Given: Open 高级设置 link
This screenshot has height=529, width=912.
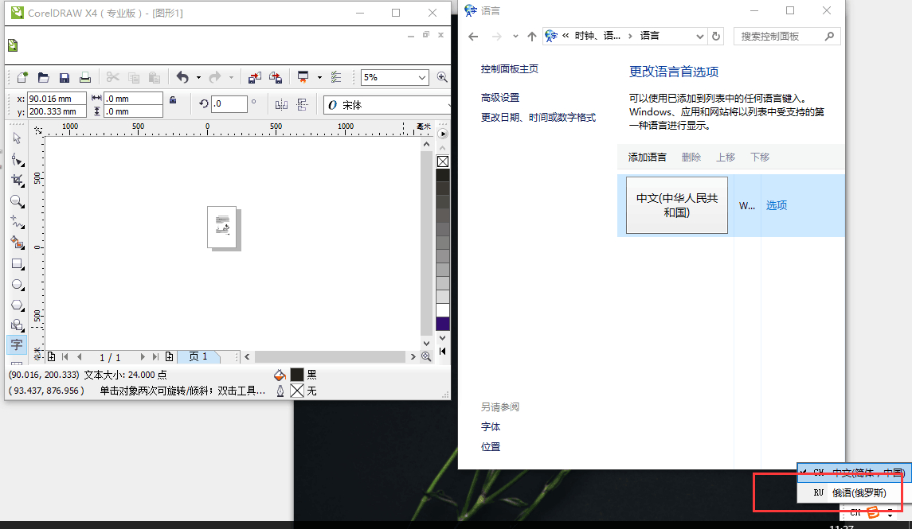Looking at the screenshot, I should pos(500,98).
